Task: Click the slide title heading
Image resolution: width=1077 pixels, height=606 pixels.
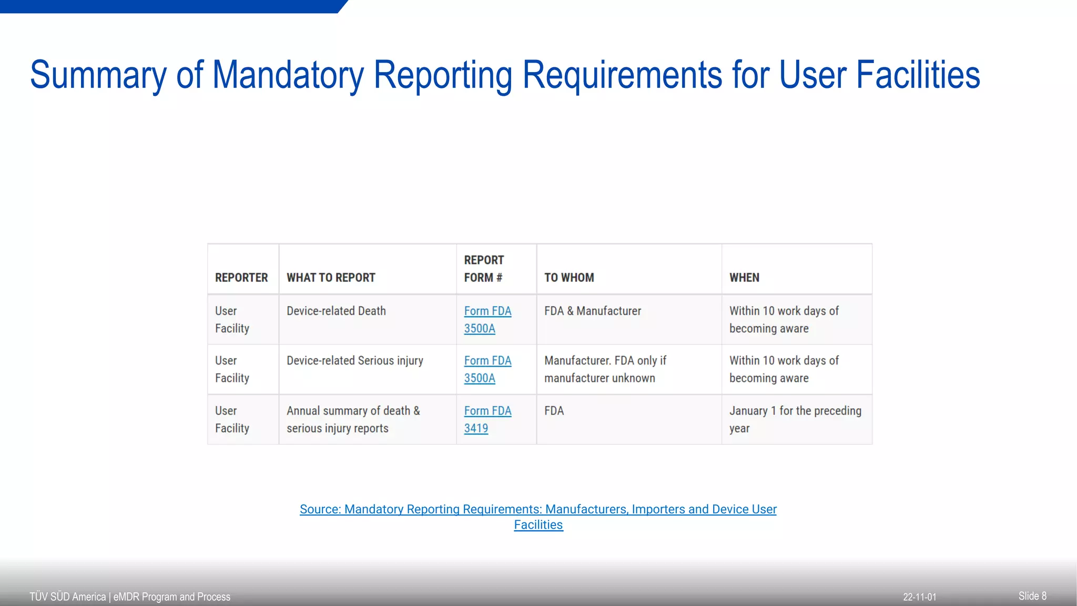Action: point(505,75)
